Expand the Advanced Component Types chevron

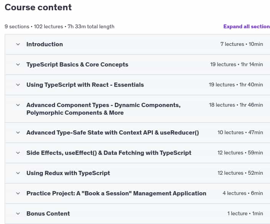(18, 105)
